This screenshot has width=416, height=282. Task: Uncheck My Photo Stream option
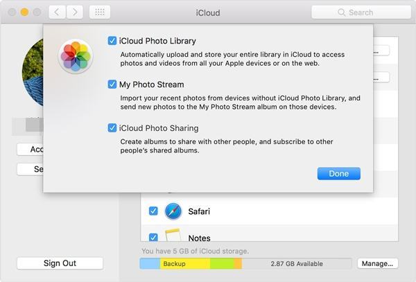[112, 85]
